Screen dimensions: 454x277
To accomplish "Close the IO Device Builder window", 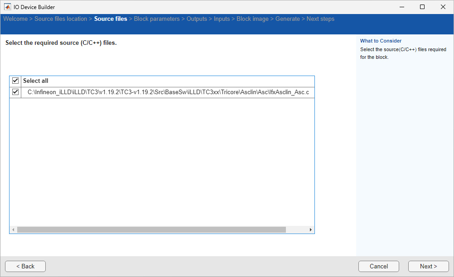I will click(x=443, y=7).
